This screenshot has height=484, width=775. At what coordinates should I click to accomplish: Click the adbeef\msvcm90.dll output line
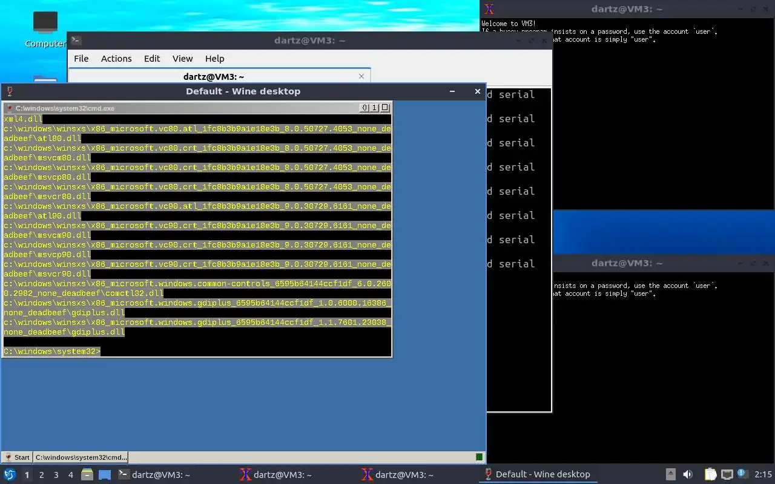[47, 235]
